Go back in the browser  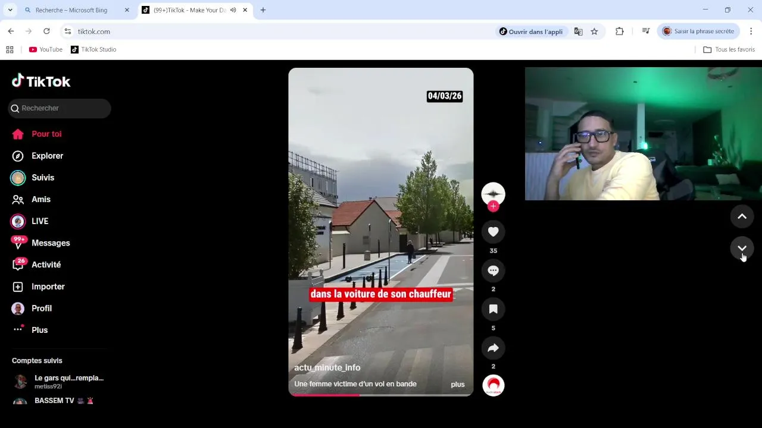pos(11,32)
